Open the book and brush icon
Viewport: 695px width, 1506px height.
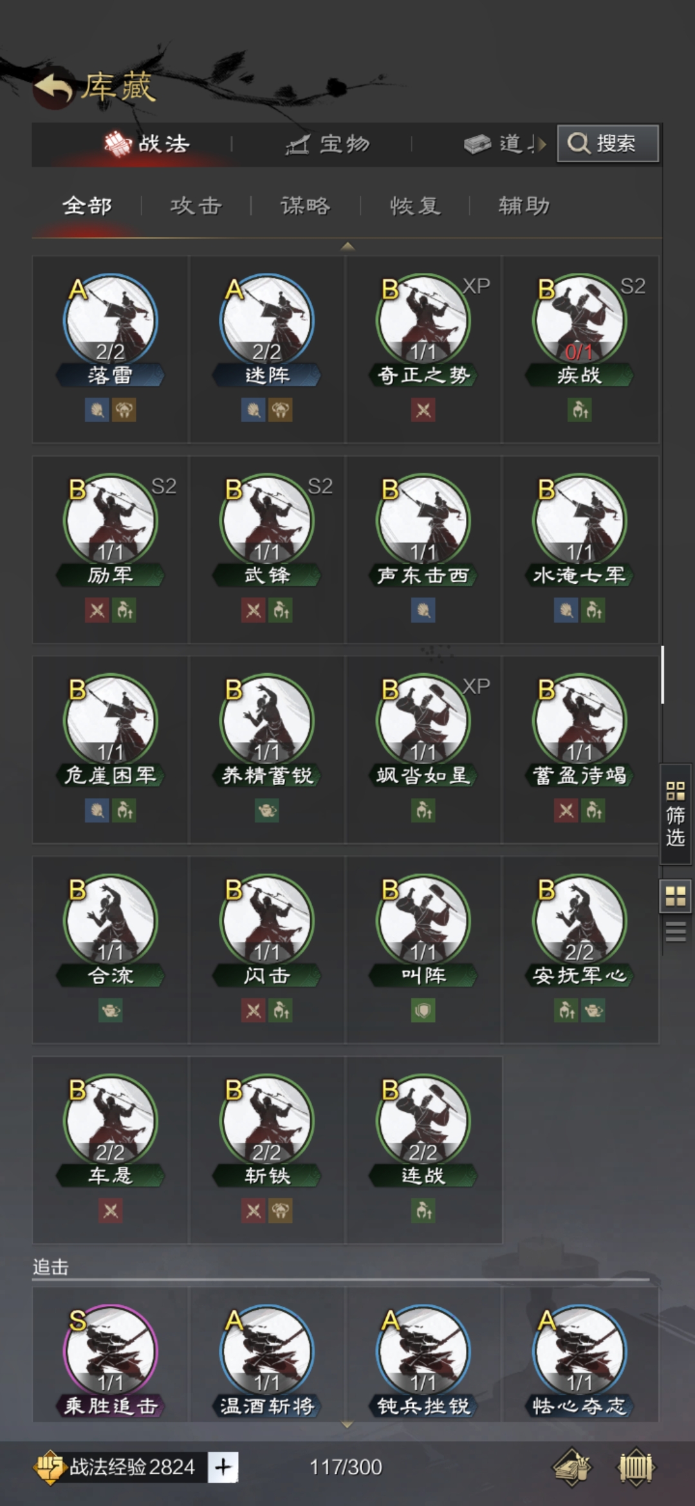tap(572, 1467)
